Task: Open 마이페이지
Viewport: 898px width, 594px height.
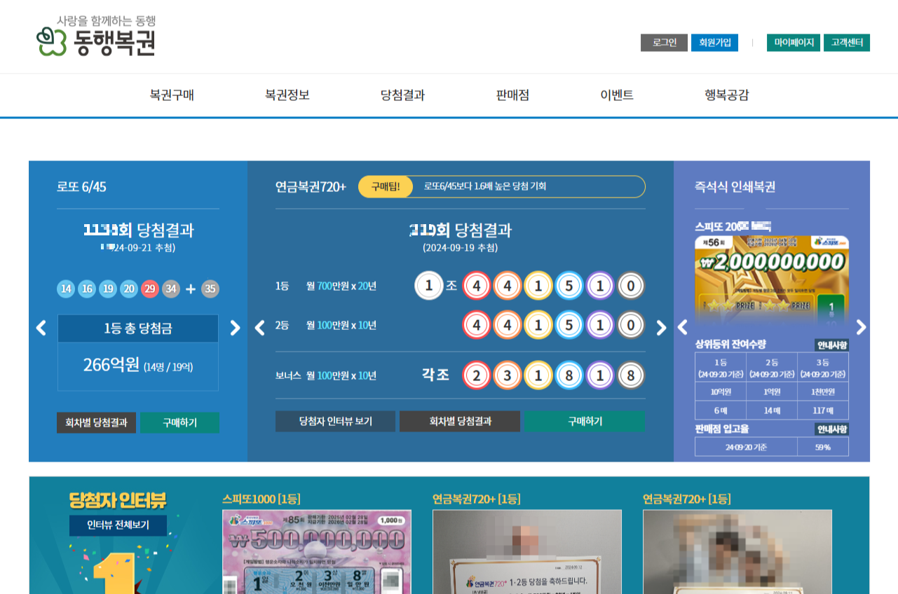Action: point(794,43)
